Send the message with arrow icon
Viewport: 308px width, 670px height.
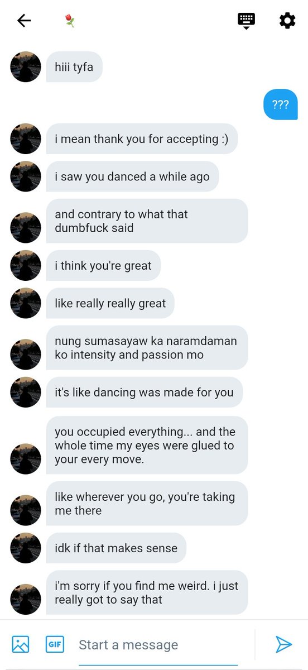point(284,644)
